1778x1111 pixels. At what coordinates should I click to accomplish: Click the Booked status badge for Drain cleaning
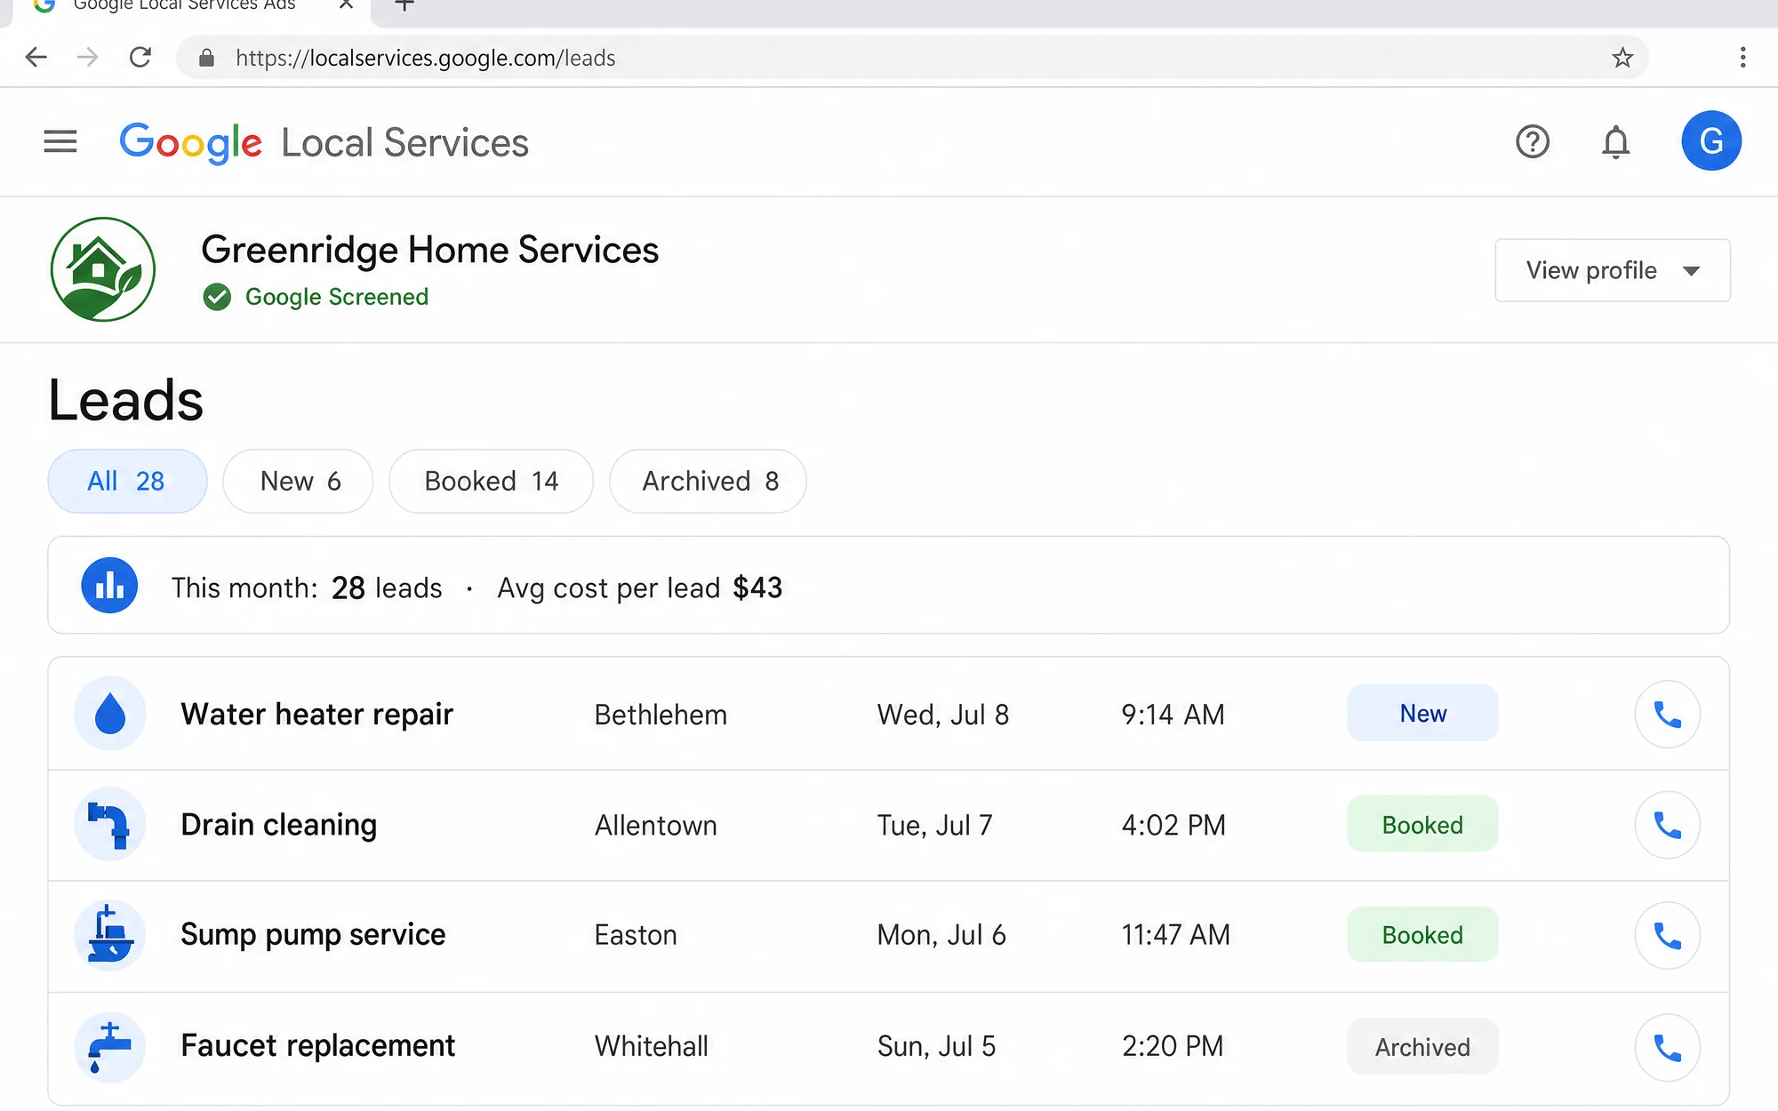click(x=1422, y=824)
